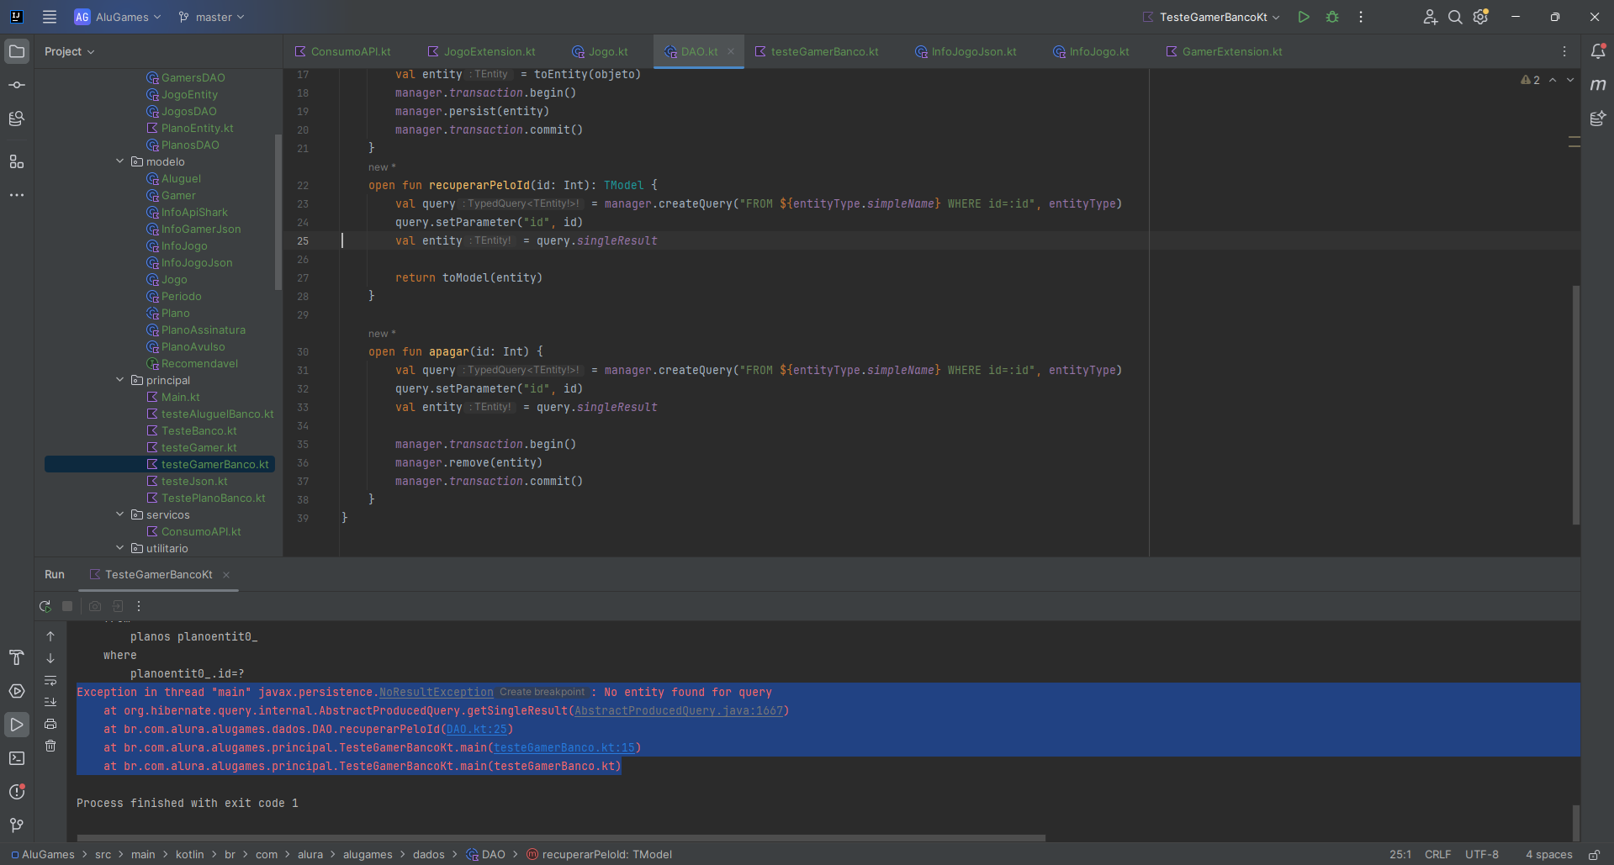Debug TesteGamerBancoKt with bug icon
Screen dimensions: 1614x865
pos(1332,17)
